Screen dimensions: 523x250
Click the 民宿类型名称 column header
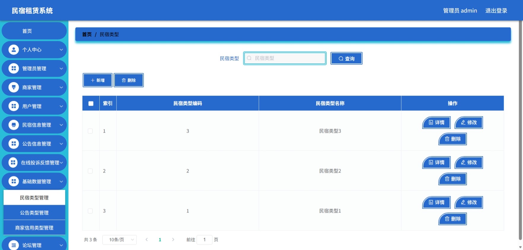click(330, 103)
